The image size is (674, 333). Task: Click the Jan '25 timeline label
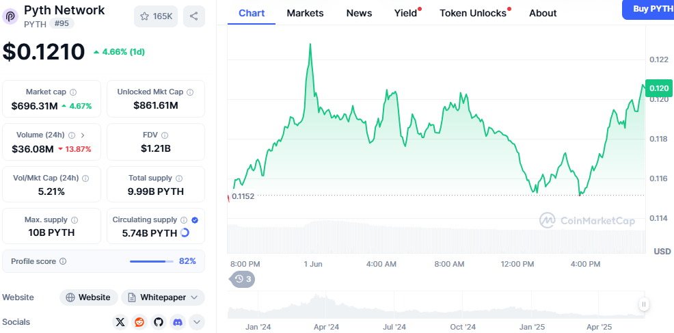point(532,327)
